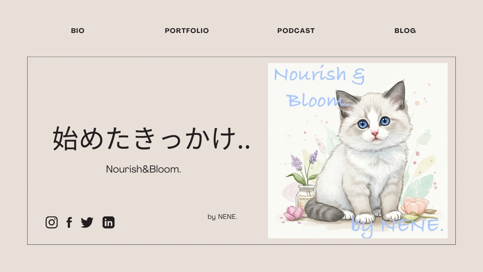The height and width of the screenshot is (272, 483).
Task: Select the Nourish&Bloom. subtitle under the heading
Action: coord(144,169)
